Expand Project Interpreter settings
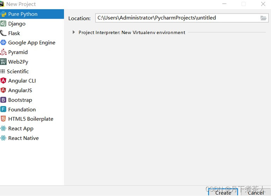This screenshot has height=196, width=271. tap(74, 32)
